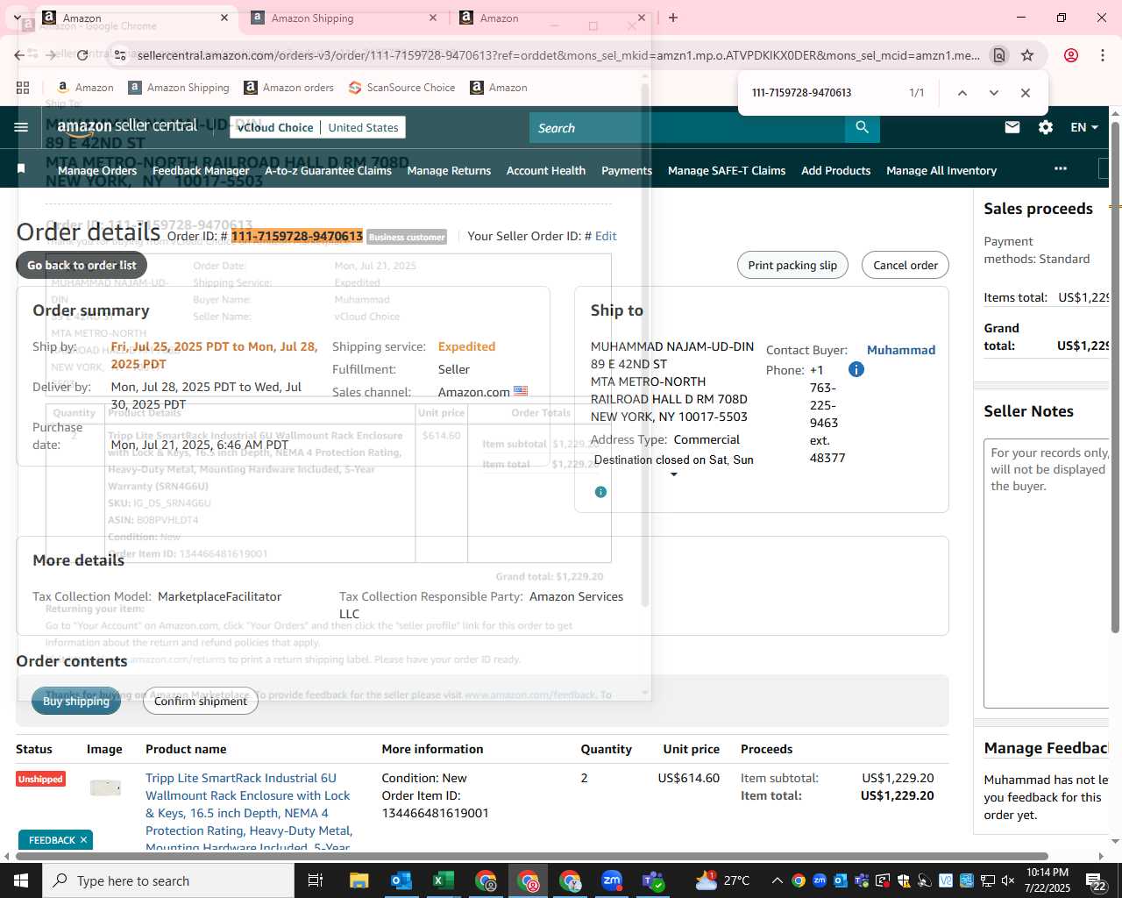Open Account Health menu item

(x=546, y=170)
